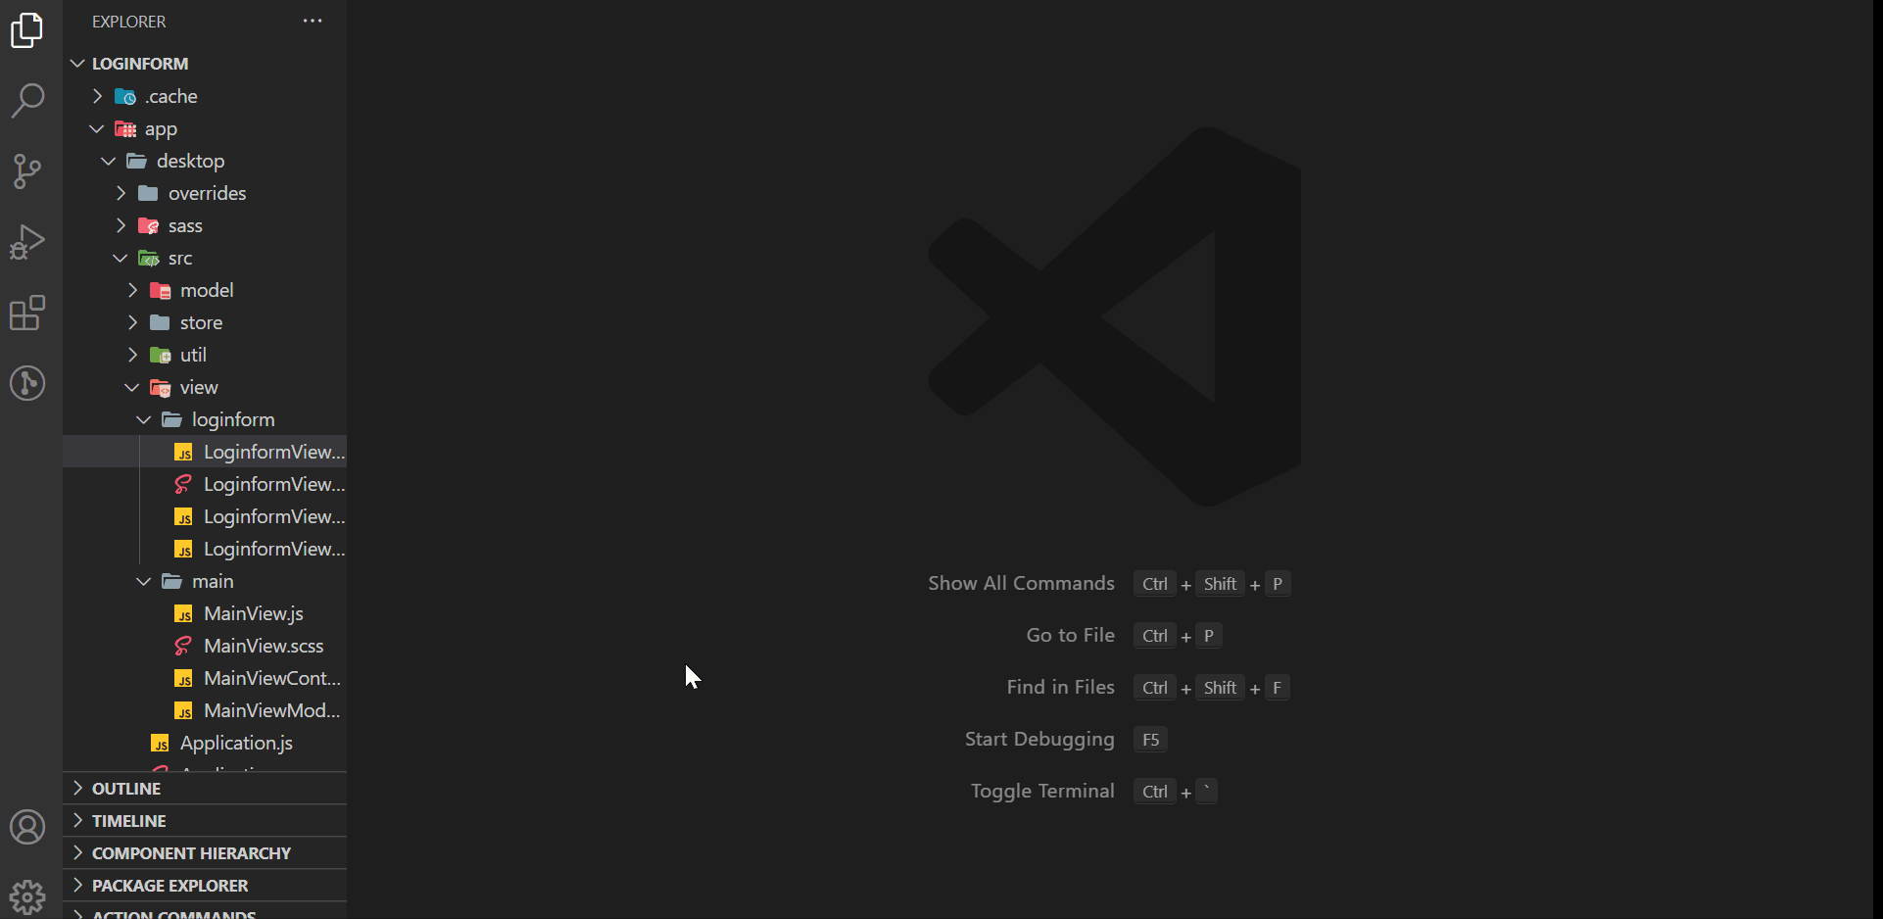The height and width of the screenshot is (919, 1883).
Task: Open the Manage gear icon
Action: click(27, 896)
